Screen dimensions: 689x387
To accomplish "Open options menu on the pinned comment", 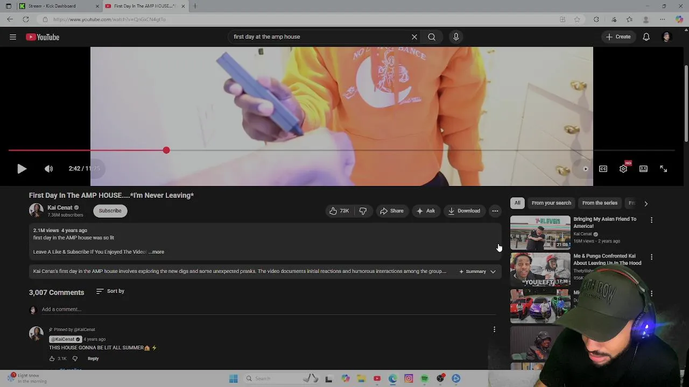I will point(494,329).
